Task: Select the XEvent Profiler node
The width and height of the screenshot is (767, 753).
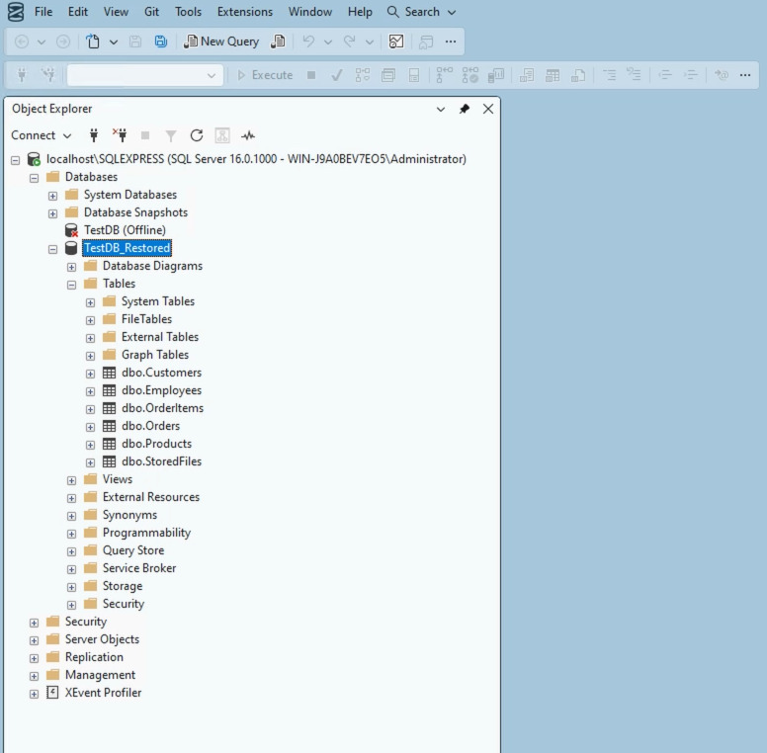Action: 103,693
